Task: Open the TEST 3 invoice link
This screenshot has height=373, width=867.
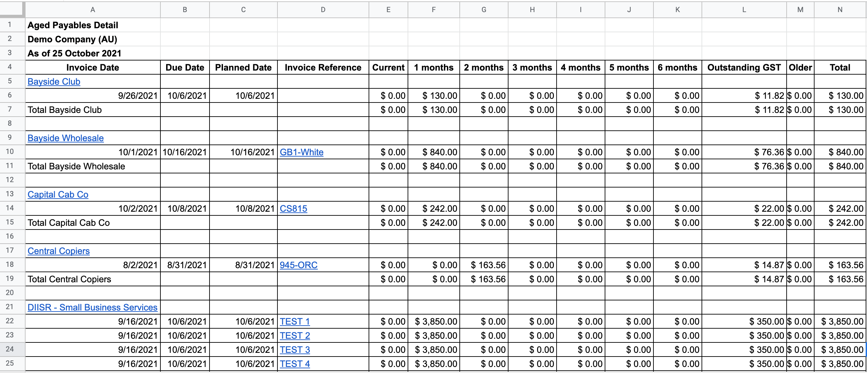Action: tap(295, 350)
